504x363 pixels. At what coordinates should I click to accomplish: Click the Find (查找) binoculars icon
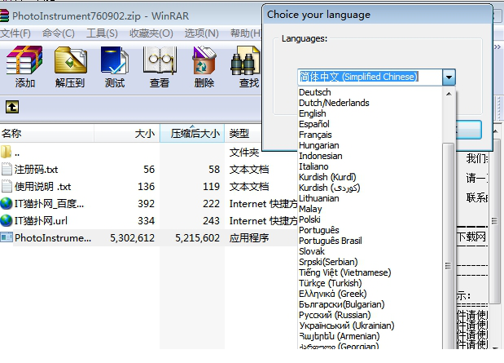click(x=246, y=60)
